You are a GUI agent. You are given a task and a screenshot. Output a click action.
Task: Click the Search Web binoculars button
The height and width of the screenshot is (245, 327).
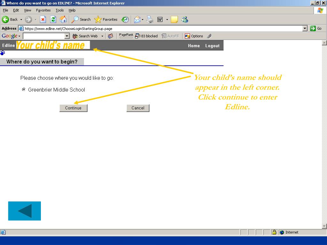pos(85,36)
